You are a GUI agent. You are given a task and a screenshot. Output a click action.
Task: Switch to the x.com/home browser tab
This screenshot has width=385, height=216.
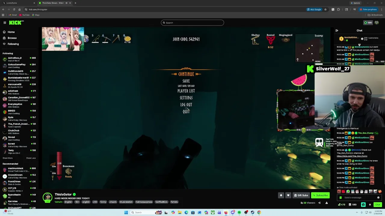[19, 3]
